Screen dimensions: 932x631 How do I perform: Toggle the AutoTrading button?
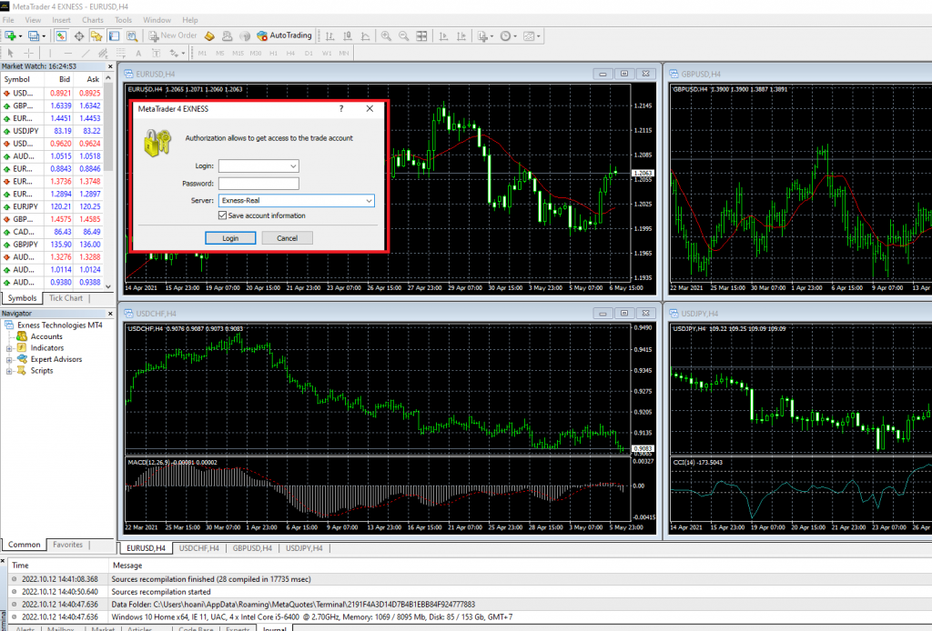tap(284, 35)
